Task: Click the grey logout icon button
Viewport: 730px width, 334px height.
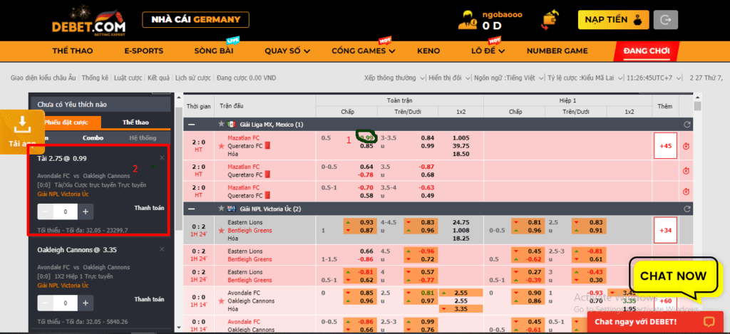Action: tap(666, 20)
